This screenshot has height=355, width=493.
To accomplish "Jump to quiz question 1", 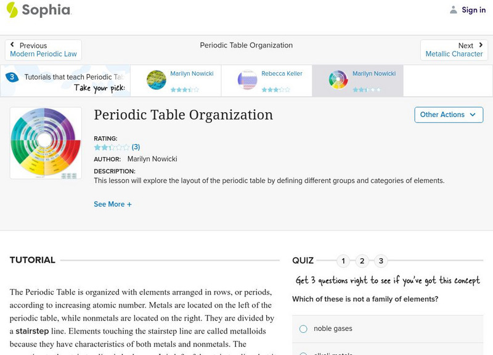I will point(343,261).
